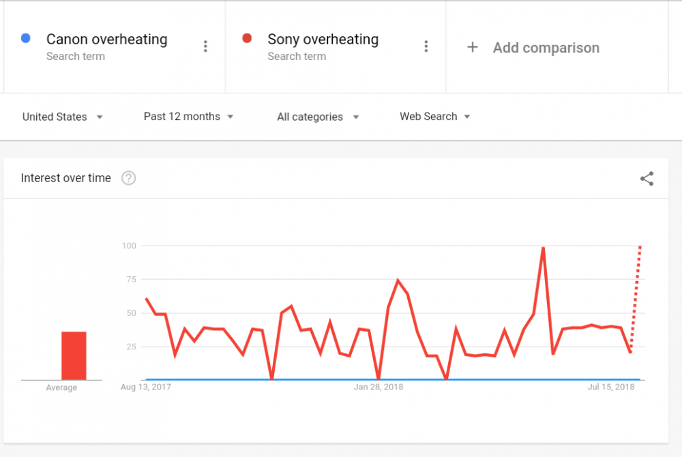Image resolution: width=682 pixels, height=457 pixels.
Task: Click the Jul 15, 2018 axis label
Action: pyautogui.click(x=611, y=387)
